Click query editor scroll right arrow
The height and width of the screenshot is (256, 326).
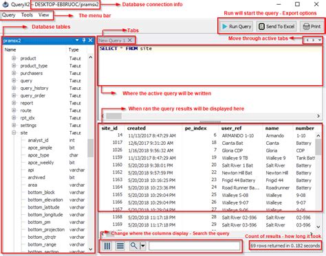tap(318, 116)
